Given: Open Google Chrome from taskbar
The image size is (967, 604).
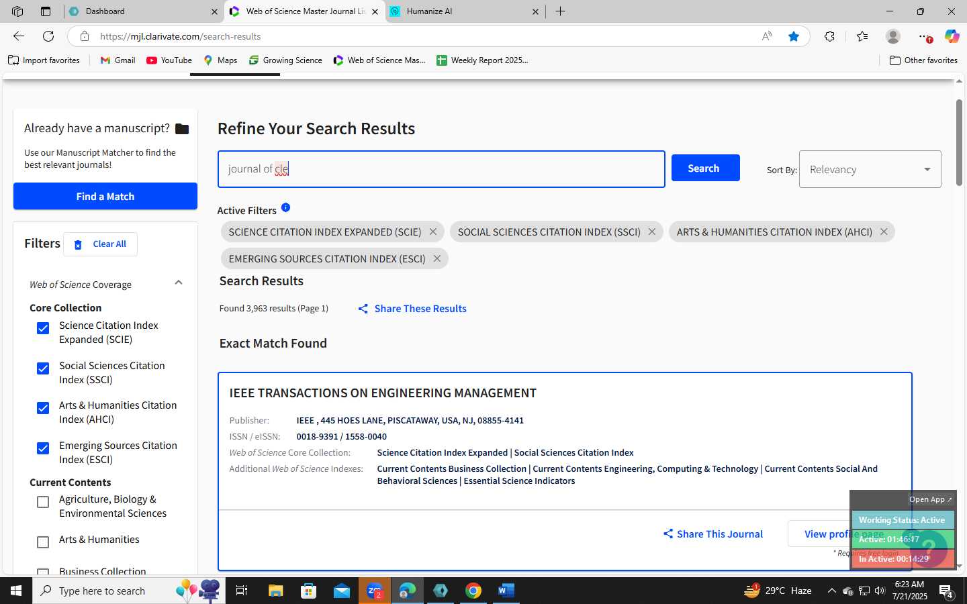Looking at the screenshot, I should (473, 591).
